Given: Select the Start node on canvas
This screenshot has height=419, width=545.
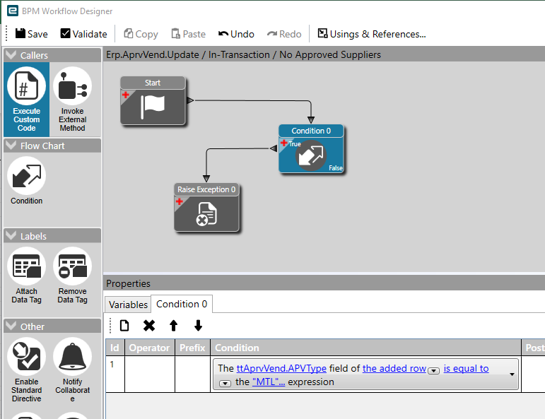Looking at the screenshot, I should 153,100.
